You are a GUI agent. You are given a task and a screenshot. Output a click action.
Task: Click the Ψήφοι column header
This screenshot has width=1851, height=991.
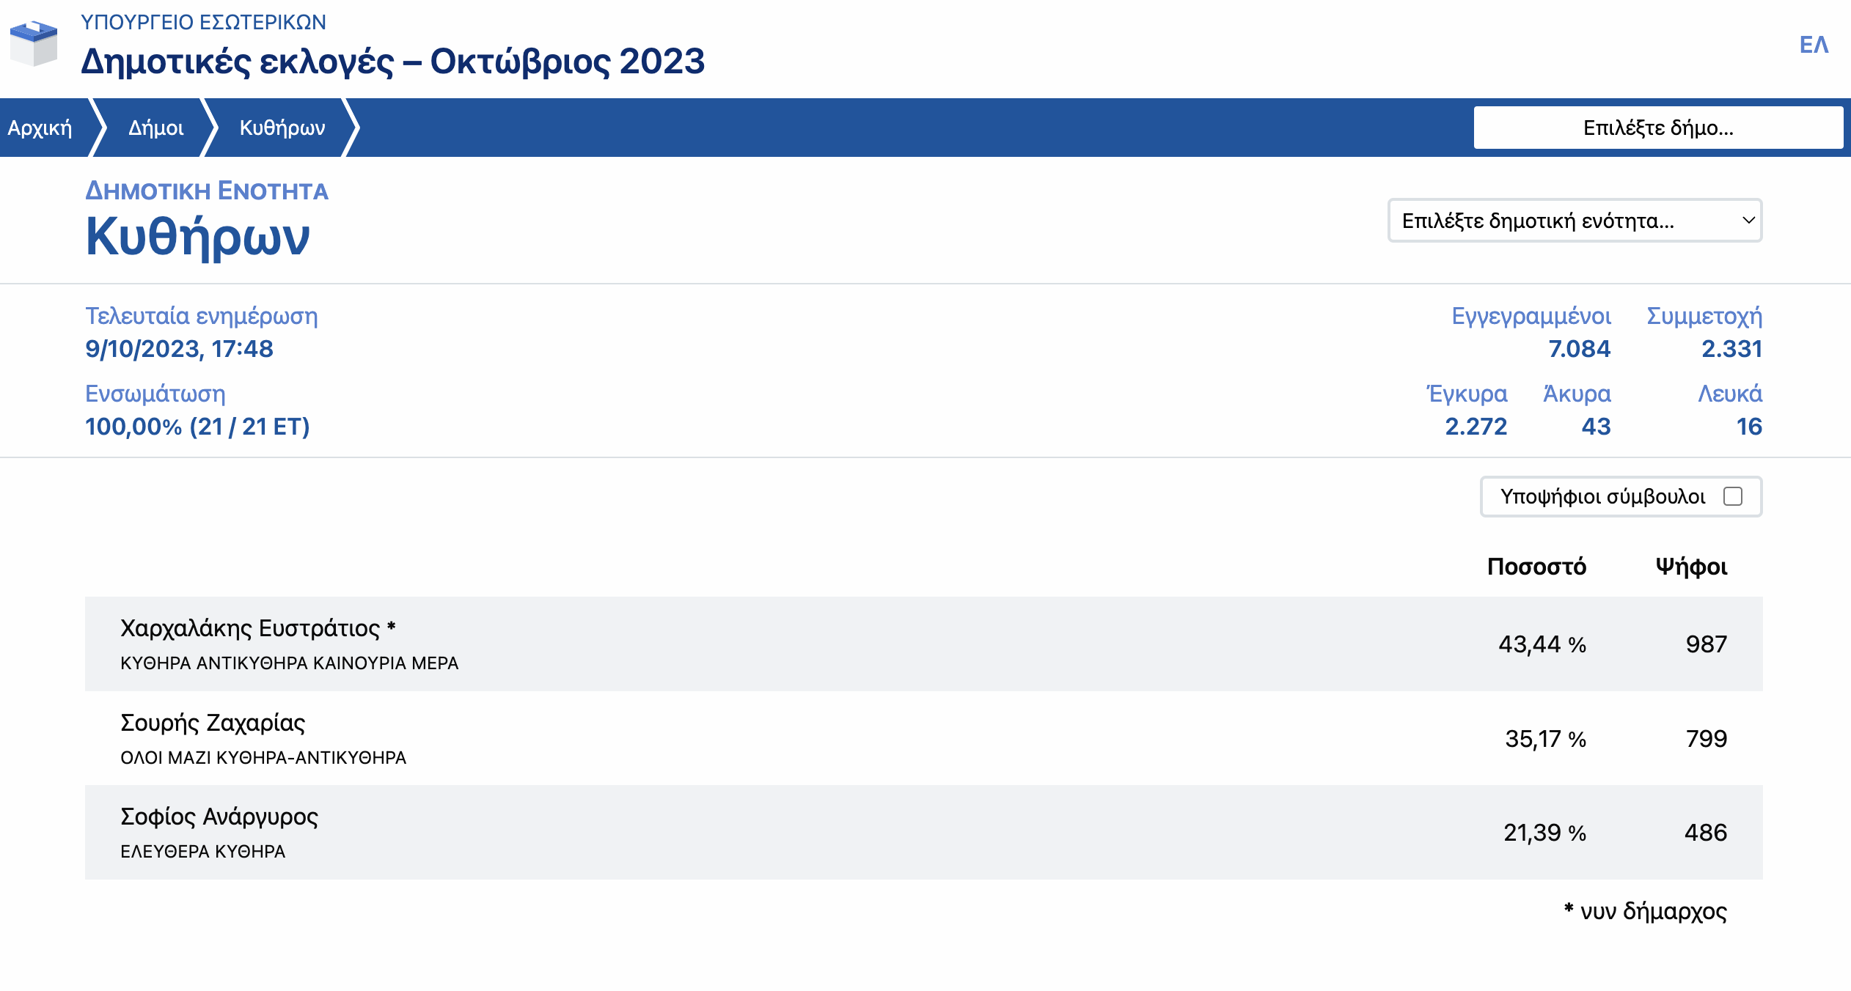1691,567
